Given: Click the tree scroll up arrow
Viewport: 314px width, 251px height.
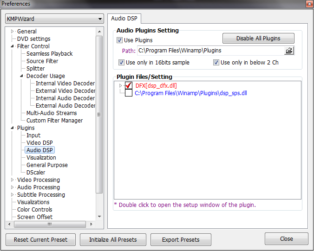Looking at the screenshot, I should (99, 32).
